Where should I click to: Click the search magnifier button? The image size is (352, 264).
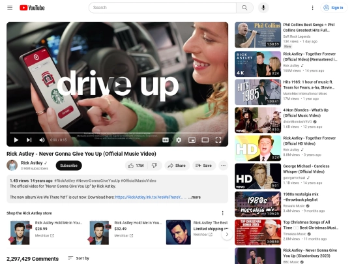(244, 8)
